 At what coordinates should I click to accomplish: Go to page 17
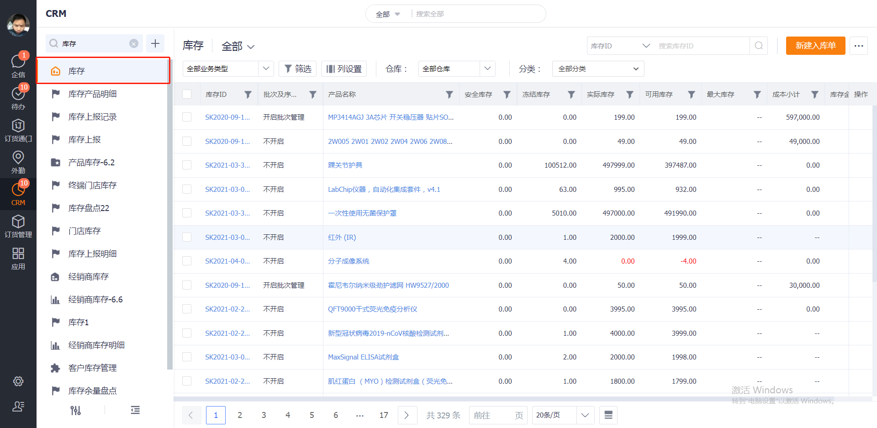coord(384,415)
